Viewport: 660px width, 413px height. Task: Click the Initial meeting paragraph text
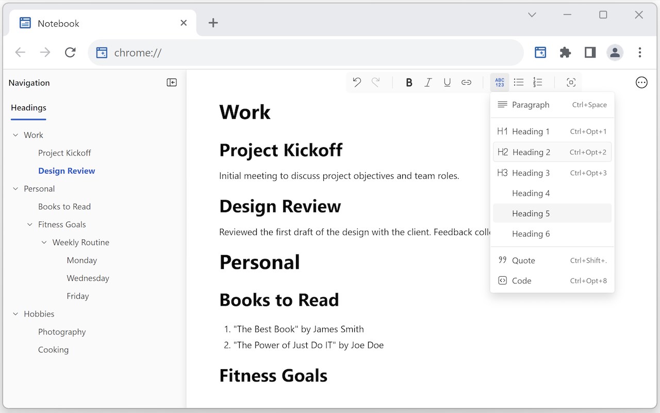[339, 176]
